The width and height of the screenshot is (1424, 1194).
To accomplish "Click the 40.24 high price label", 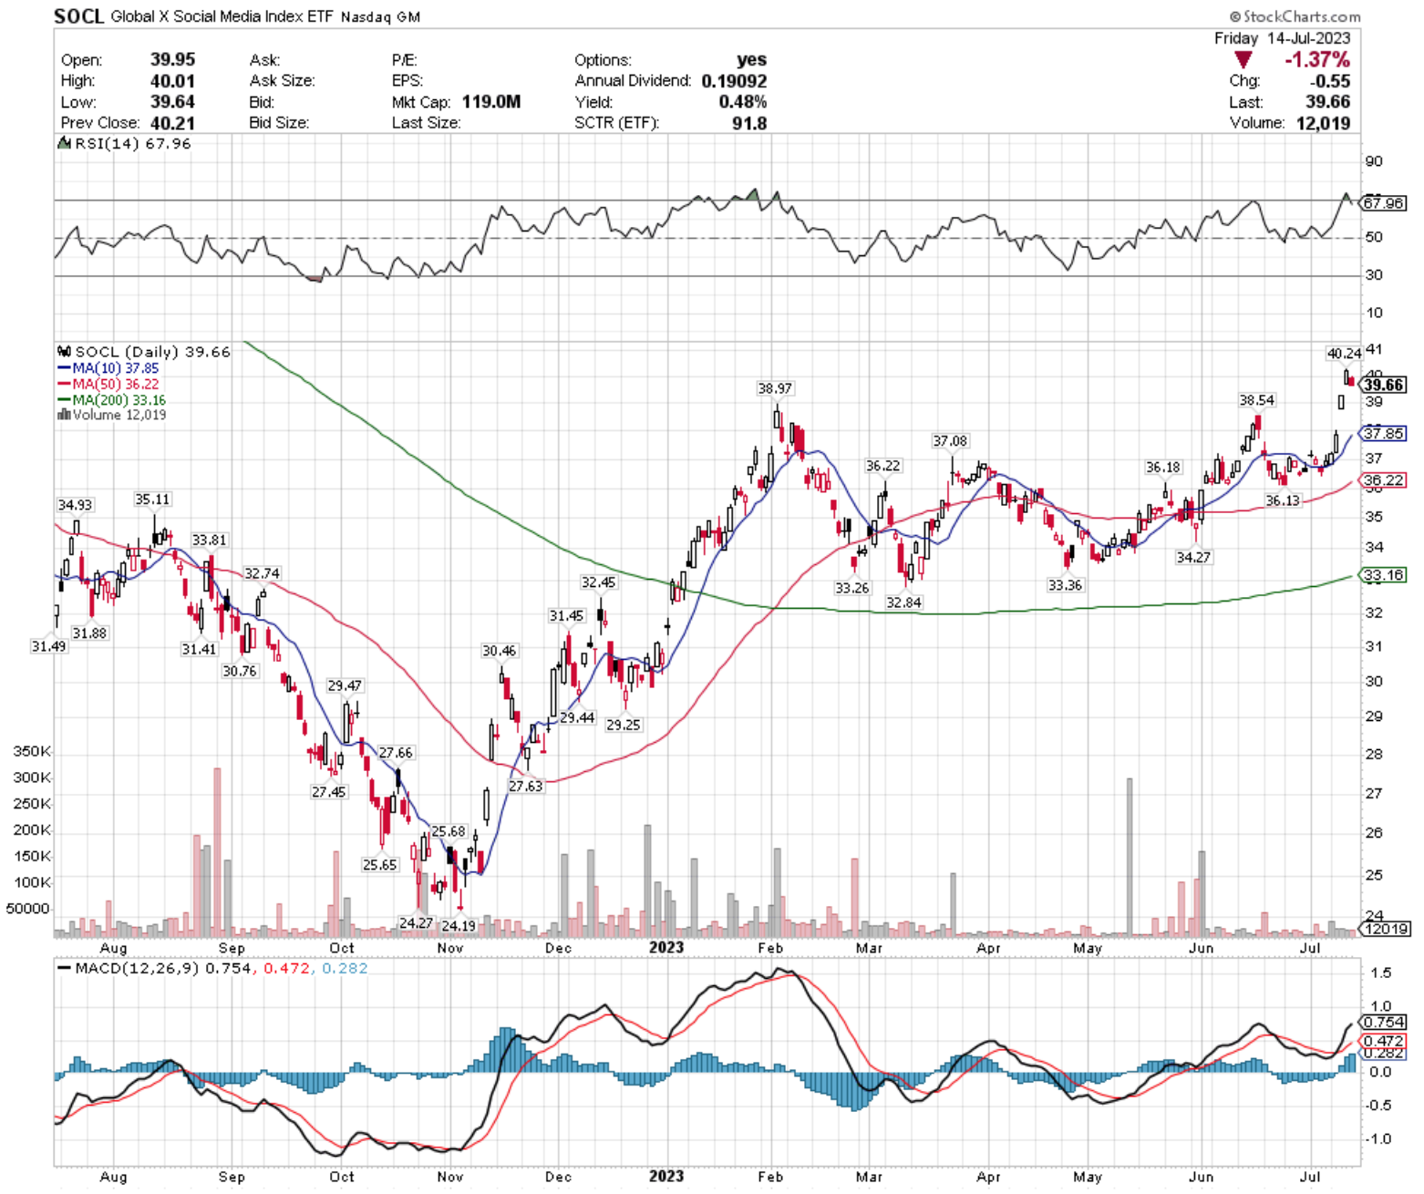I will pyautogui.click(x=1344, y=354).
